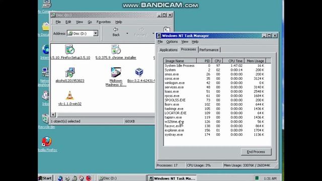Open the Mozilla Firefox desktop shortcut
The height and width of the screenshot is (181, 322).
pyautogui.click(x=47, y=142)
